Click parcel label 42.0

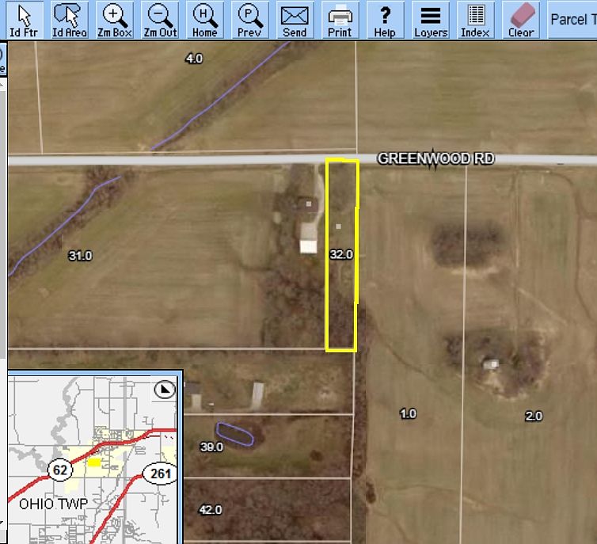211,509
